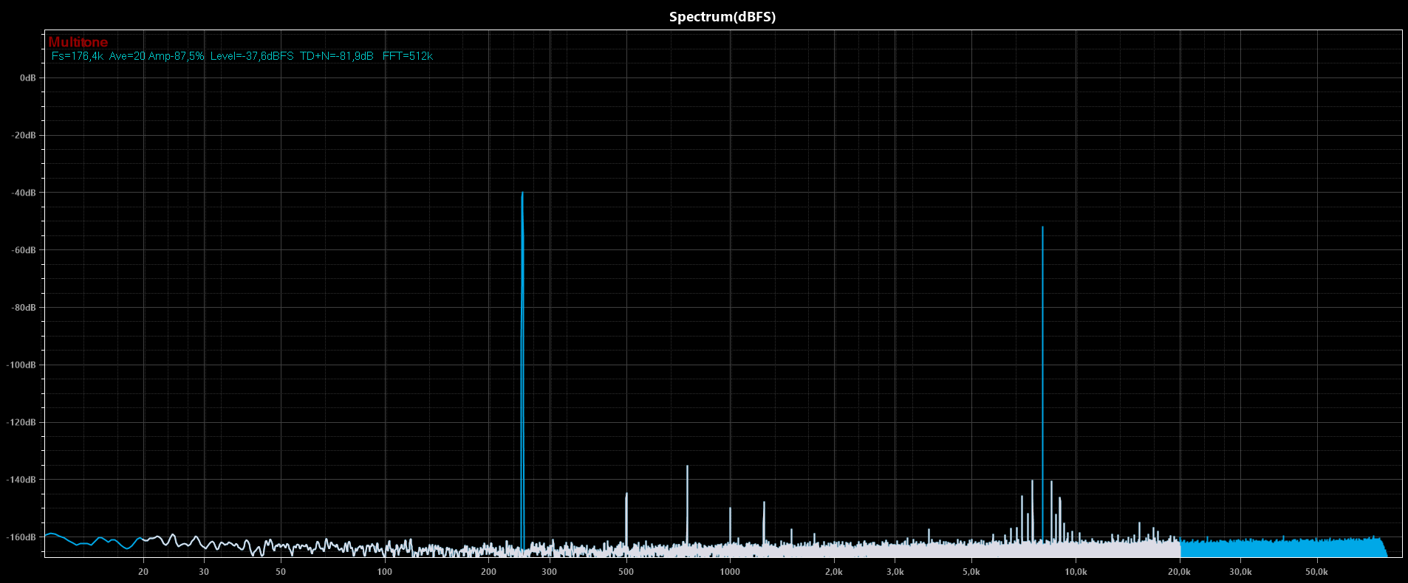The image size is (1408, 583).
Task: Click the 500 frequency axis label
Action: (626, 572)
